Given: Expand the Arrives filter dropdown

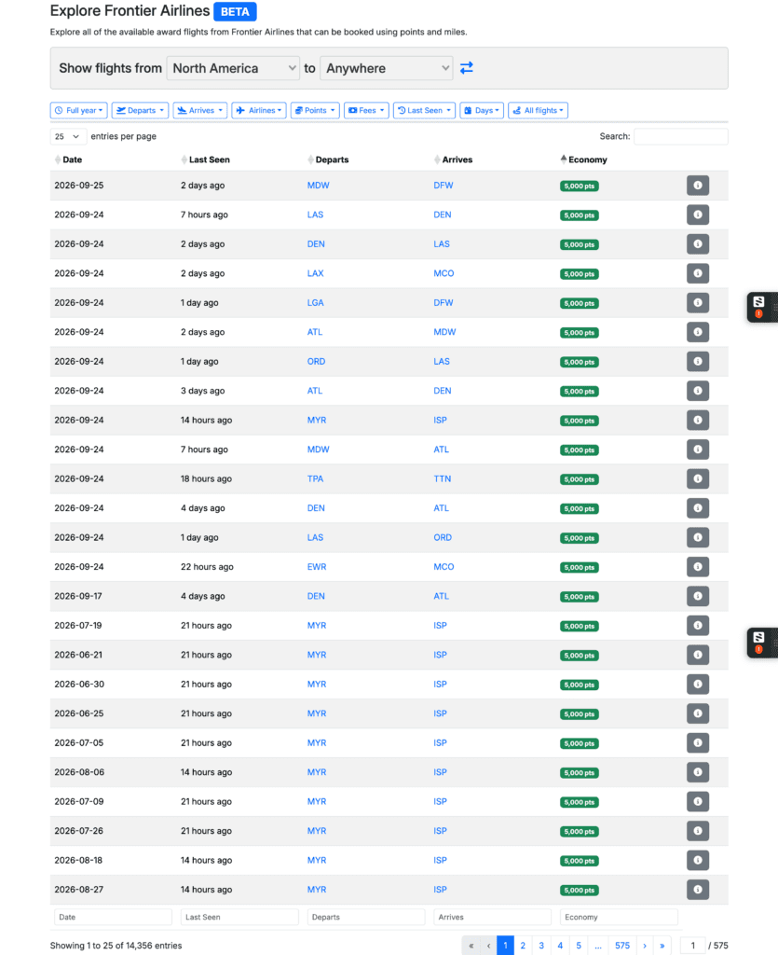Looking at the screenshot, I should [200, 110].
